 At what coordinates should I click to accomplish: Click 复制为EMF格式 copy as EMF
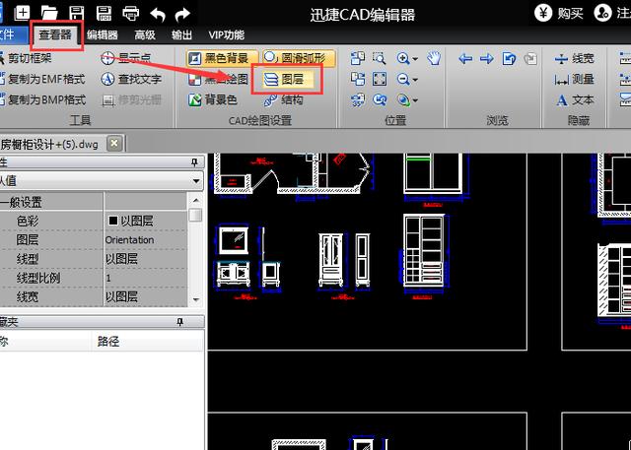42,79
